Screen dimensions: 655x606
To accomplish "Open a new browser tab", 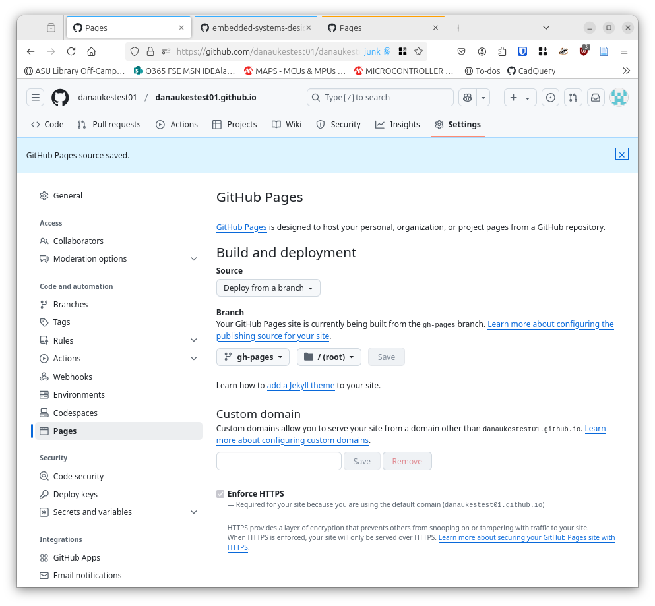I will pyautogui.click(x=458, y=28).
